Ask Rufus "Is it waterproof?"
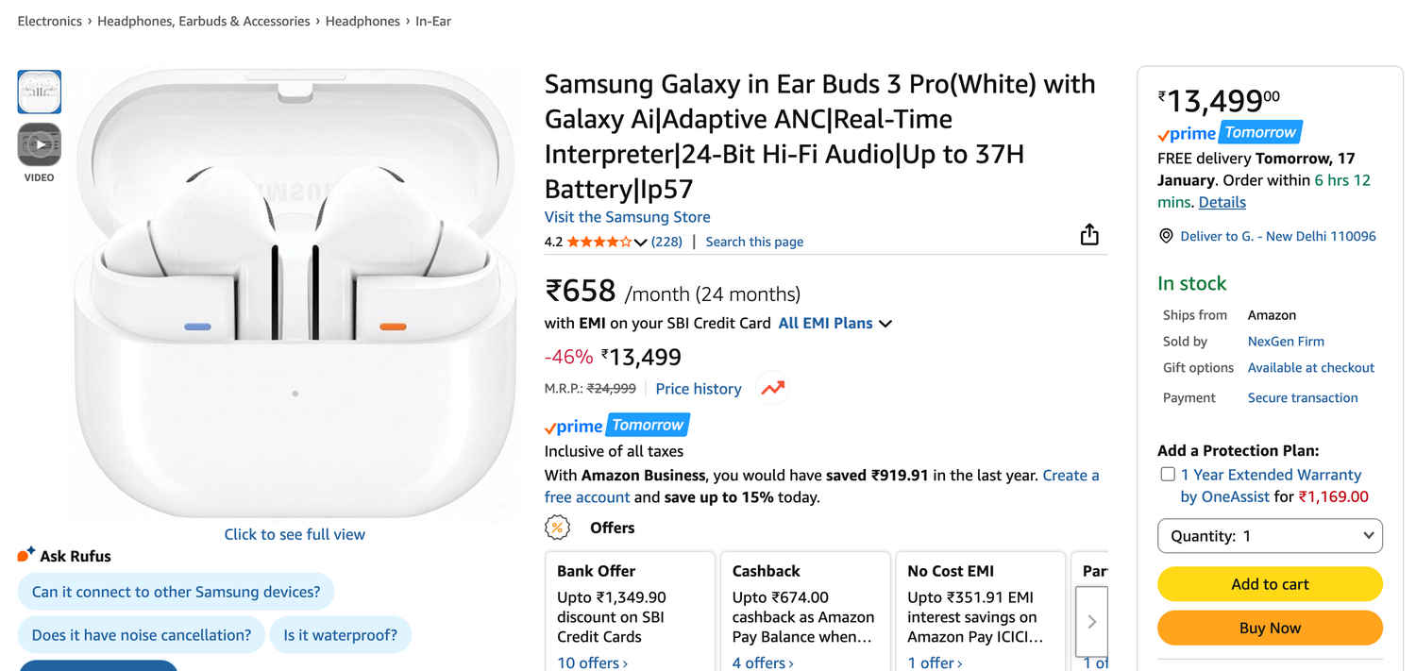Screen dimensions: 1416x671 point(340,635)
